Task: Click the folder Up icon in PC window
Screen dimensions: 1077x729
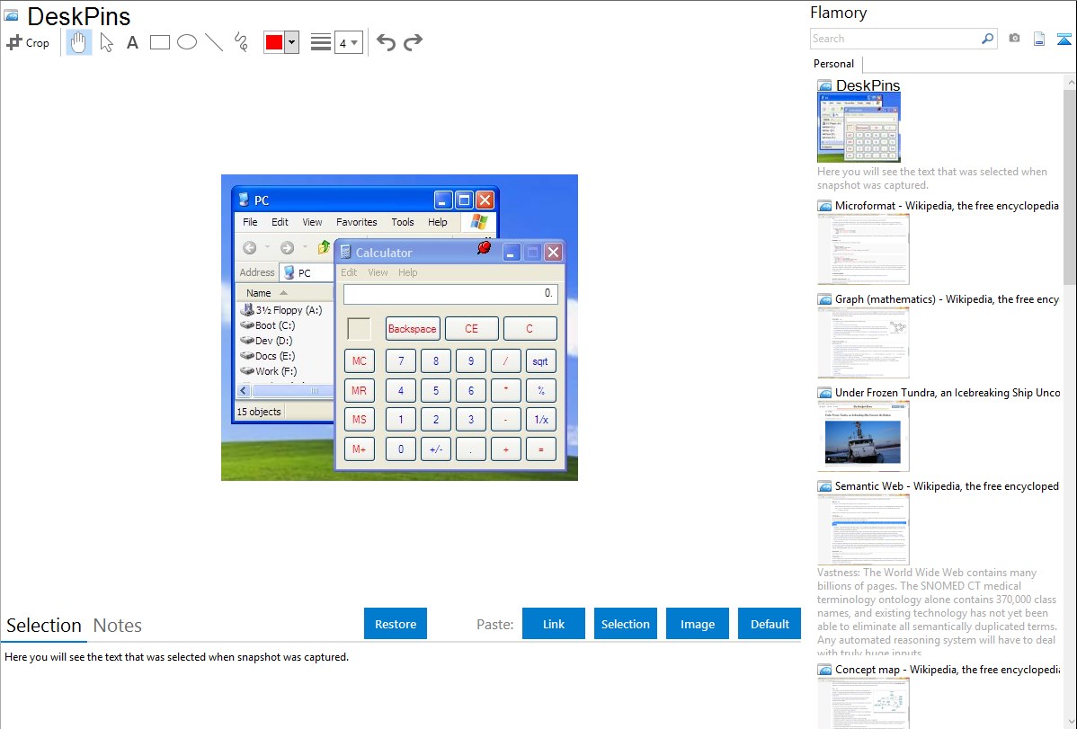Action: [x=324, y=247]
